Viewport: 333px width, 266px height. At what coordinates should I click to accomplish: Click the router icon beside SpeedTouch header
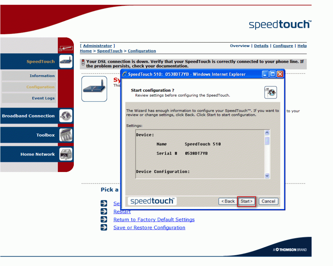point(66,61)
